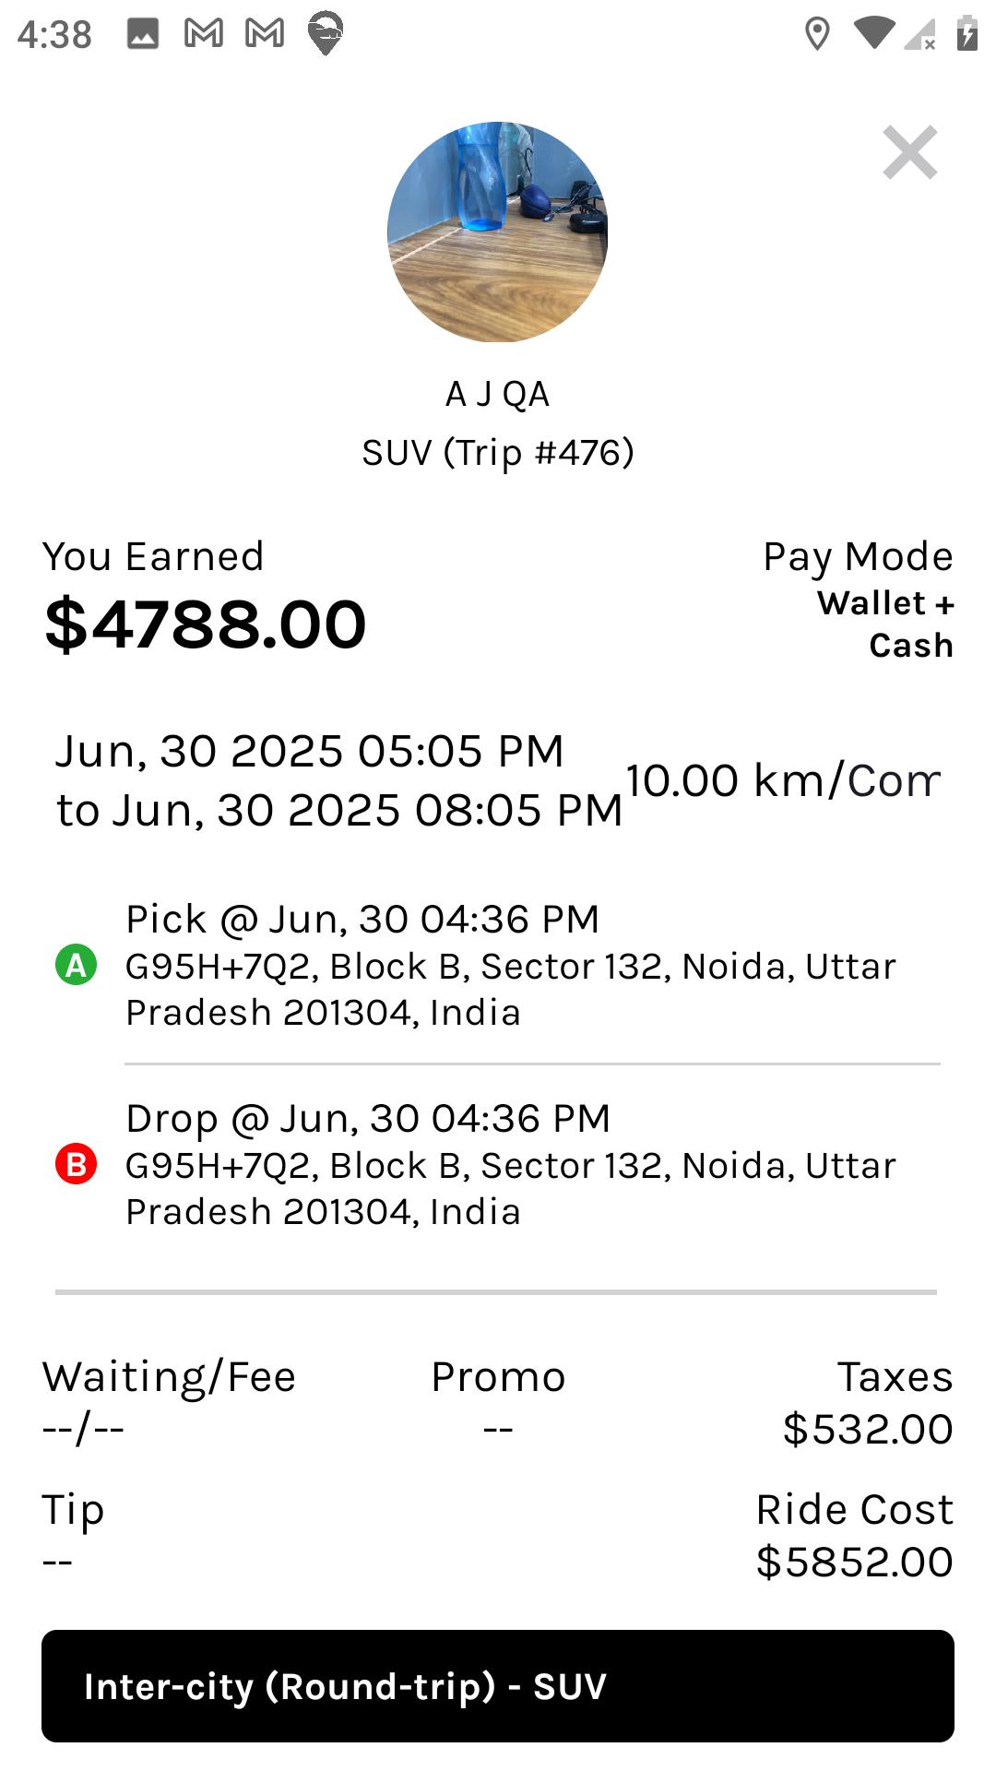Image resolution: width=996 pixels, height=1771 pixels.
Task: Open the gallery notification icon in status bar
Action: [x=143, y=34]
